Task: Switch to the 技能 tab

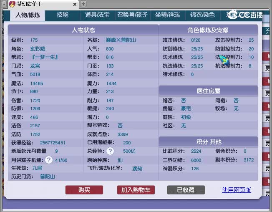Action: click(x=63, y=15)
